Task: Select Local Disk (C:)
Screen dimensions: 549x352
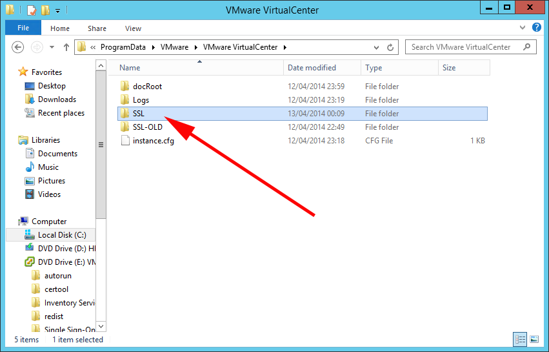Action: [62, 235]
